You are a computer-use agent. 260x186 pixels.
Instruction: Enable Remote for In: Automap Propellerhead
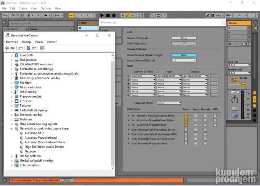[205, 125]
